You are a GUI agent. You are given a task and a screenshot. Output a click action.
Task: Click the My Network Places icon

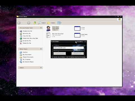coord(21,62)
